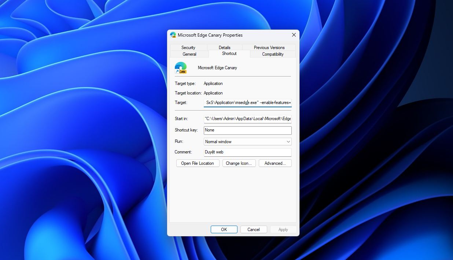Viewport: 453px width, 260px height.
Task: Open the Normal window combo box
Action: 248,142
